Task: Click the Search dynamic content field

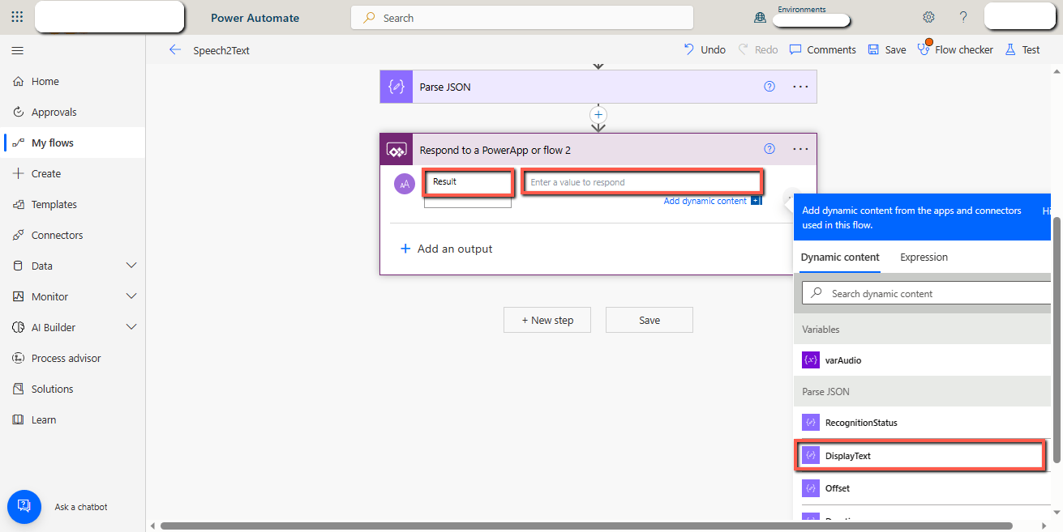Action: click(927, 293)
